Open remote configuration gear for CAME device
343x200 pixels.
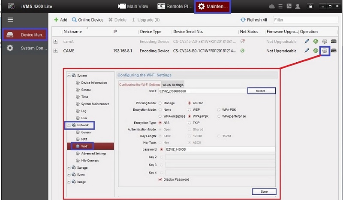(325, 51)
